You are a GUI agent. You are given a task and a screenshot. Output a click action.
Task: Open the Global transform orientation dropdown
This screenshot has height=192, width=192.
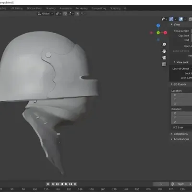(46, 14)
